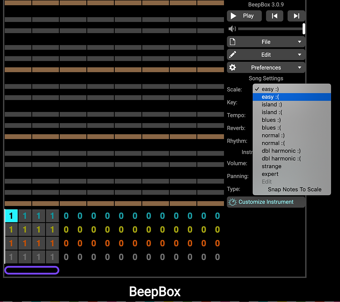Open the File dropdown menu
340x302 pixels.
pyautogui.click(x=266, y=42)
